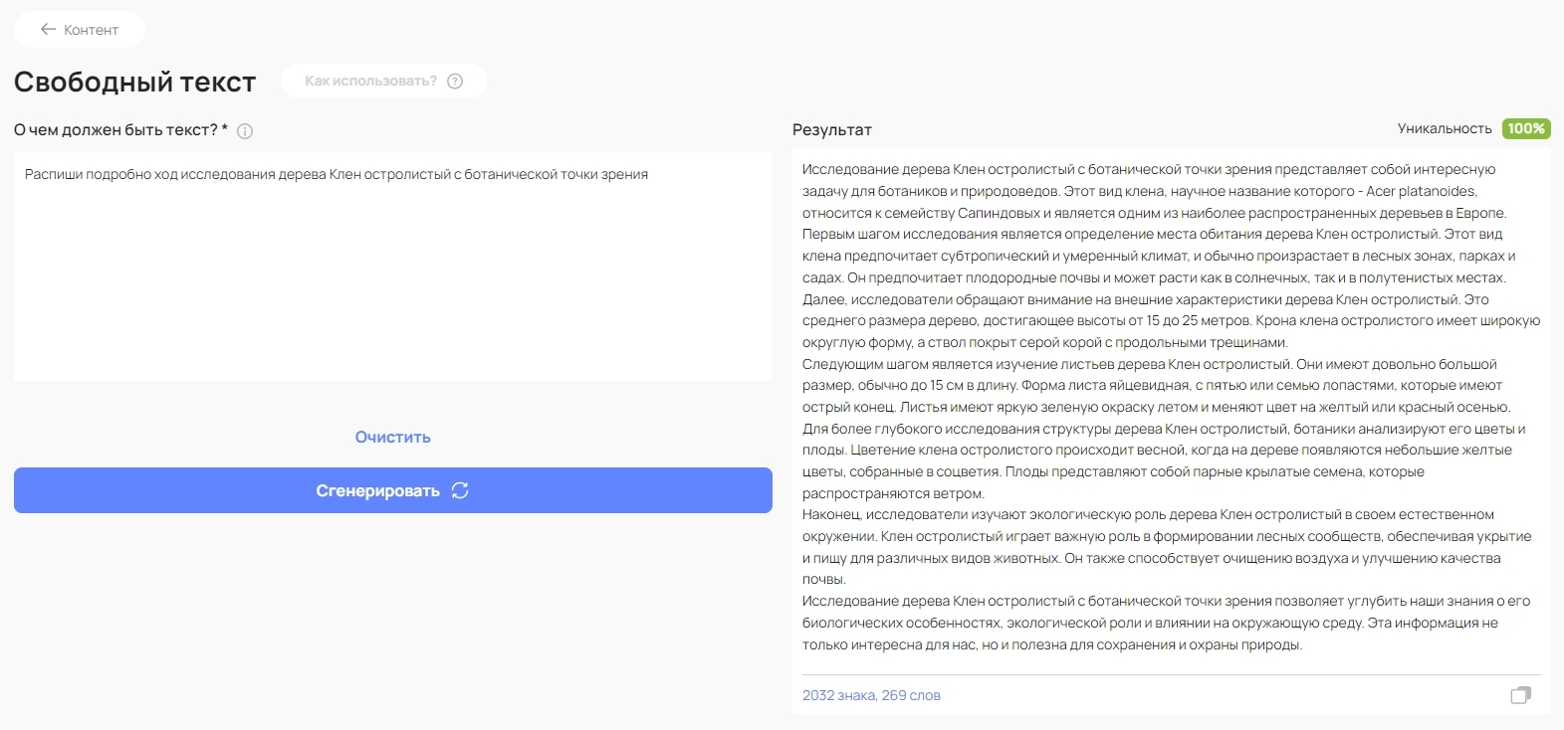
Task: Click the generated result text area
Action: [x=1171, y=407]
